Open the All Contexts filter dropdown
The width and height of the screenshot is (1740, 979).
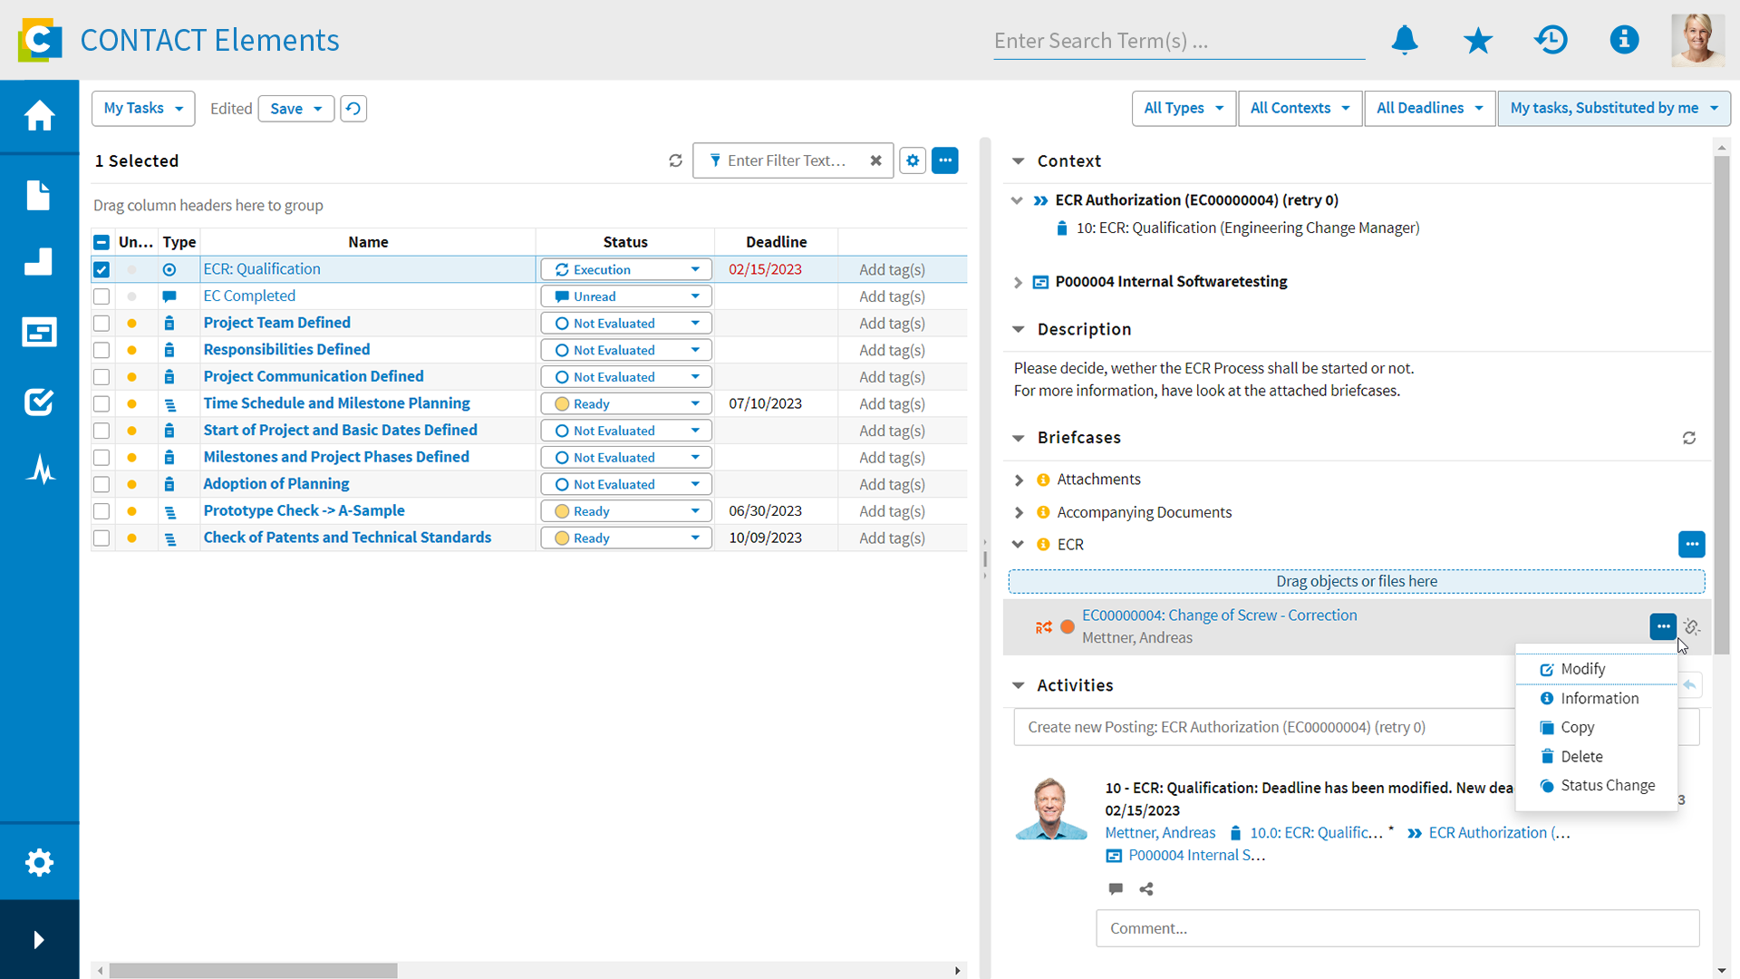[x=1300, y=109]
